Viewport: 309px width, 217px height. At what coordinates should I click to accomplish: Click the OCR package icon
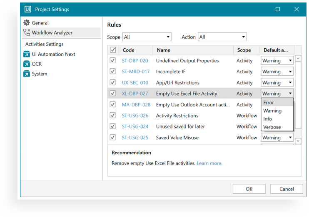pyautogui.click(x=27, y=64)
